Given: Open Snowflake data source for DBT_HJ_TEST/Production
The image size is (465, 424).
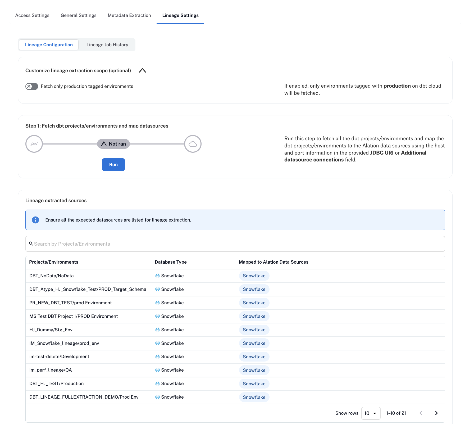Looking at the screenshot, I should [x=254, y=384].
